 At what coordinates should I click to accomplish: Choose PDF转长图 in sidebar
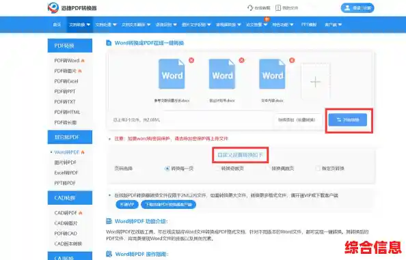click(x=65, y=123)
